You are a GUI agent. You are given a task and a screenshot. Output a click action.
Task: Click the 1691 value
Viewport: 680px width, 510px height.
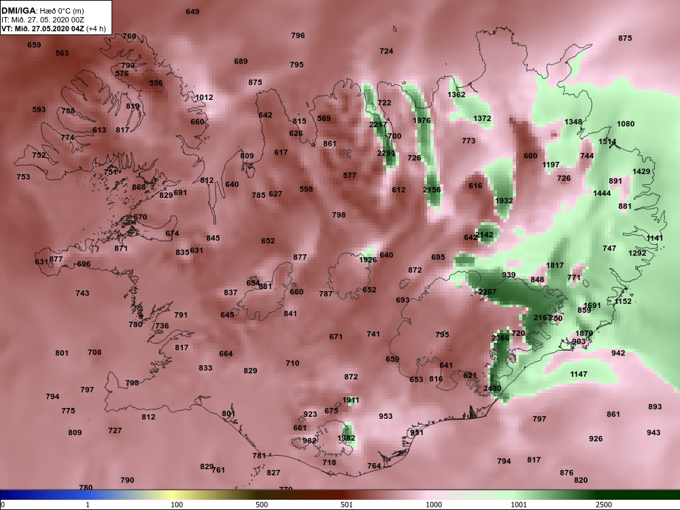(592, 305)
